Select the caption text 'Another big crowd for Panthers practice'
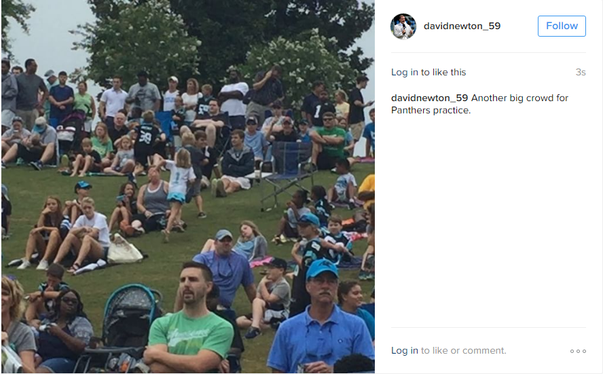This screenshot has height=374, width=603. point(479,104)
